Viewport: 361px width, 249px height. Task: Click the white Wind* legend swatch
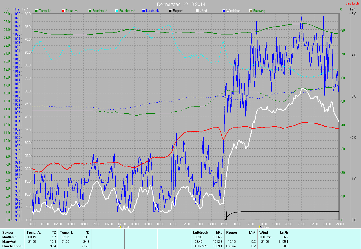(x=197, y=11)
